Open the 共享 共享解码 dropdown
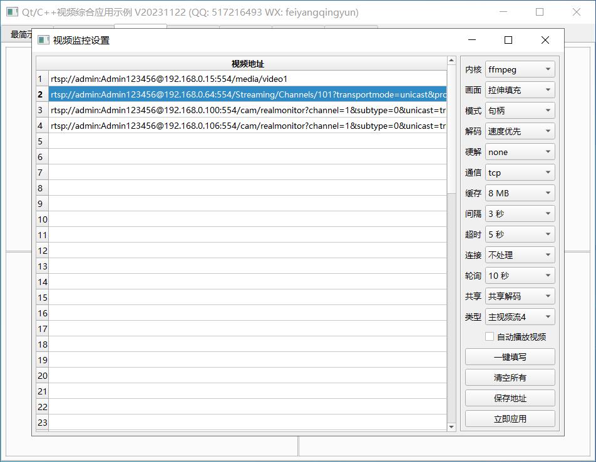This screenshot has width=596, height=462. (x=520, y=296)
